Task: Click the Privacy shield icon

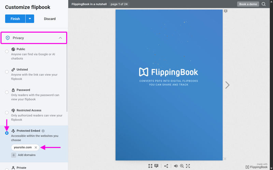Action: (8, 38)
